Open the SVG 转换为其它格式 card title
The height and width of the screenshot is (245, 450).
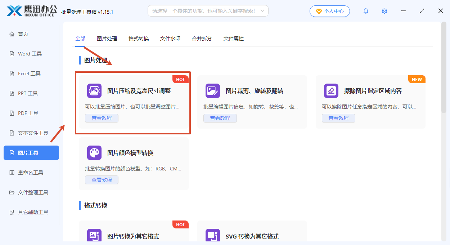point(252,236)
